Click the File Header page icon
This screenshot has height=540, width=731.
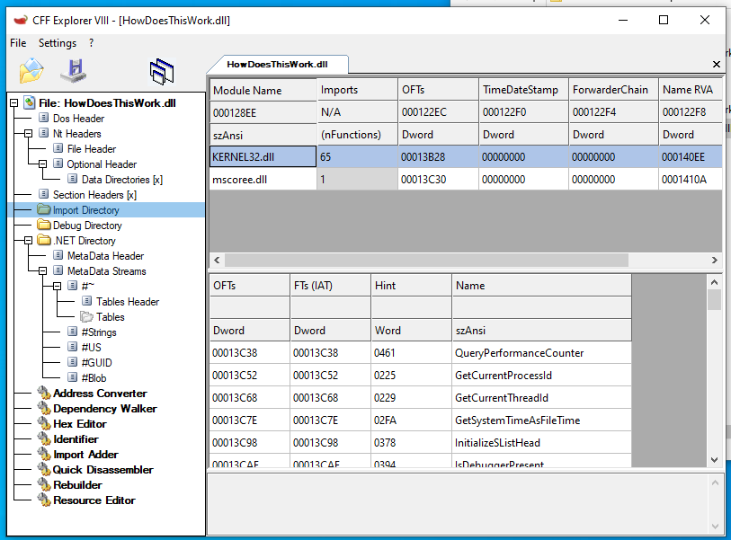[x=58, y=148]
